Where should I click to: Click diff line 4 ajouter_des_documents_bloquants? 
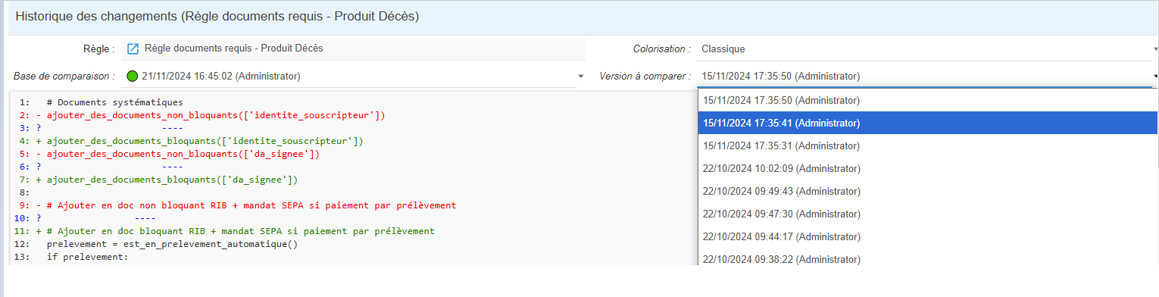(205, 141)
